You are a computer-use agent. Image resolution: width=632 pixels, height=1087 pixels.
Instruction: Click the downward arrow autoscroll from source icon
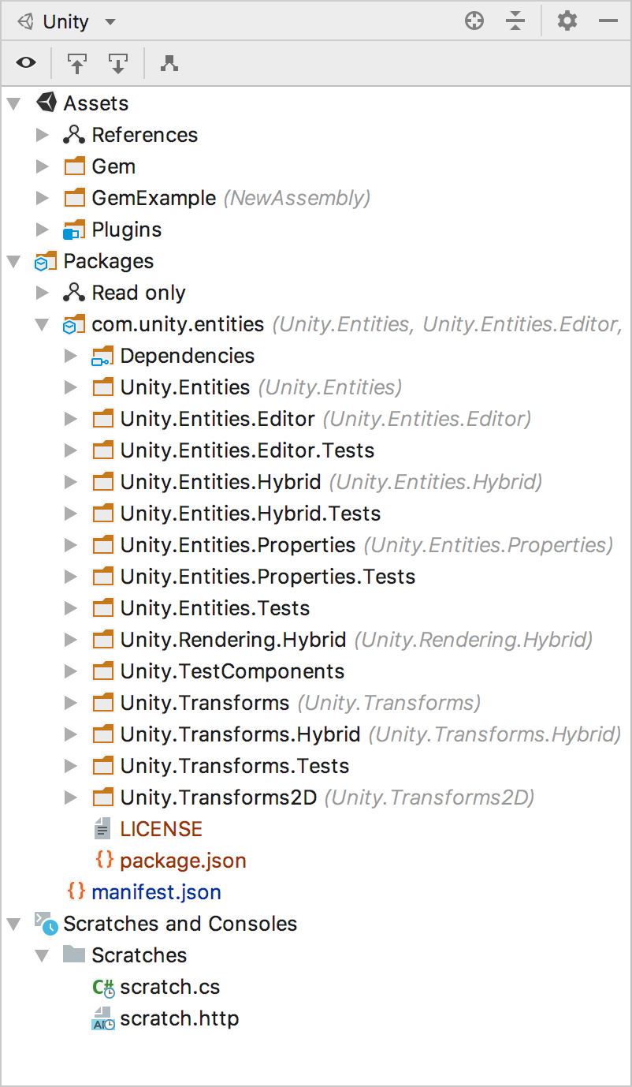118,63
